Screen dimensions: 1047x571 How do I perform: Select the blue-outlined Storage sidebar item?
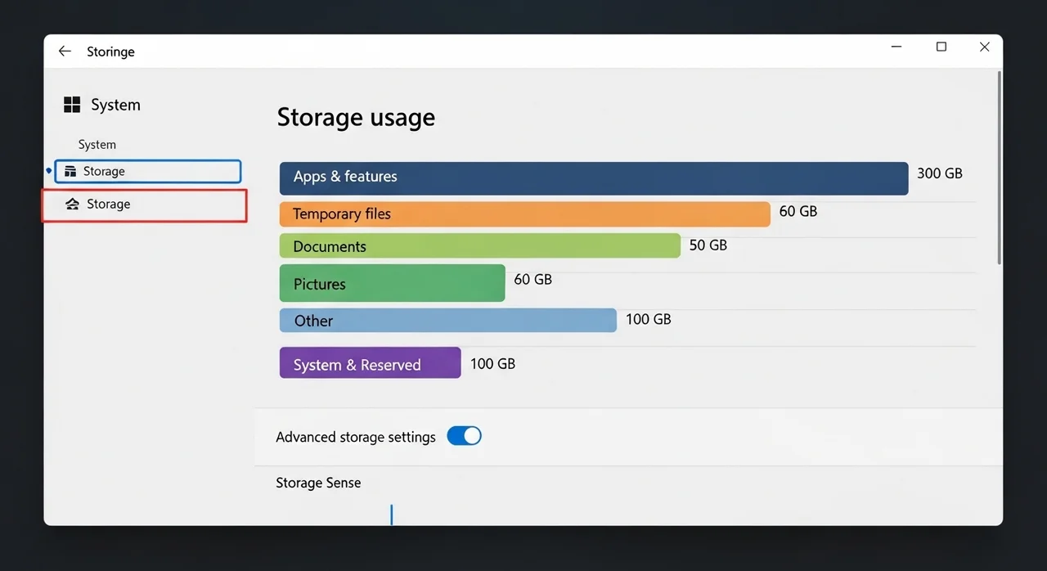(147, 172)
